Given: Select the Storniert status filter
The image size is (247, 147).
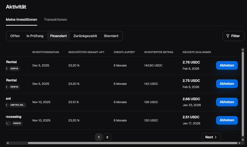Looking at the screenshot, I should (x=111, y=36).
